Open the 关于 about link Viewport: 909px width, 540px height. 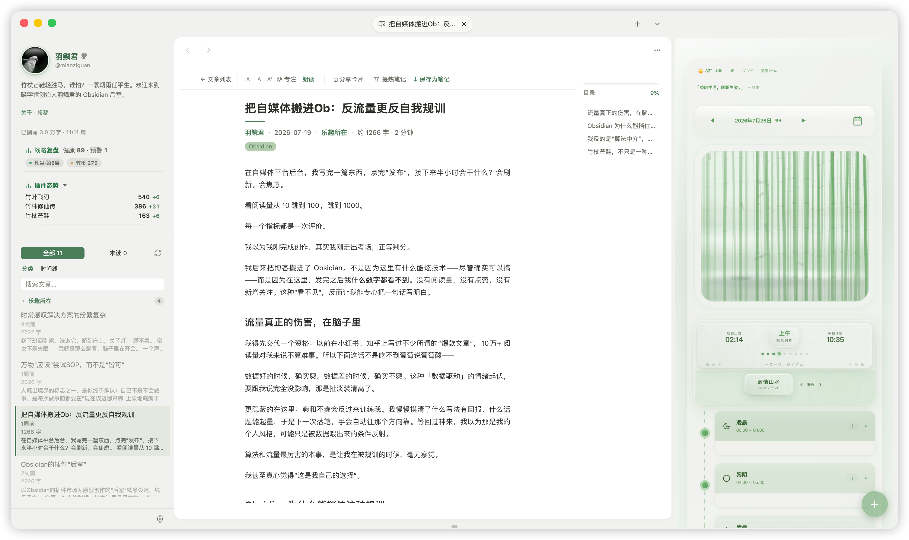pyautogui.click(x=26, y=113)
